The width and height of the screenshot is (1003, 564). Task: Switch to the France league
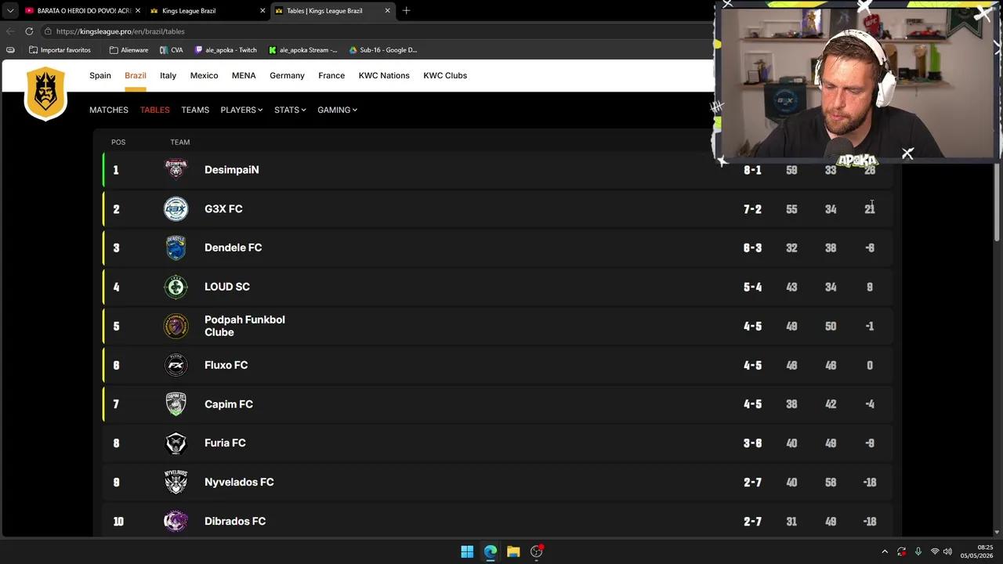(331, 75)
